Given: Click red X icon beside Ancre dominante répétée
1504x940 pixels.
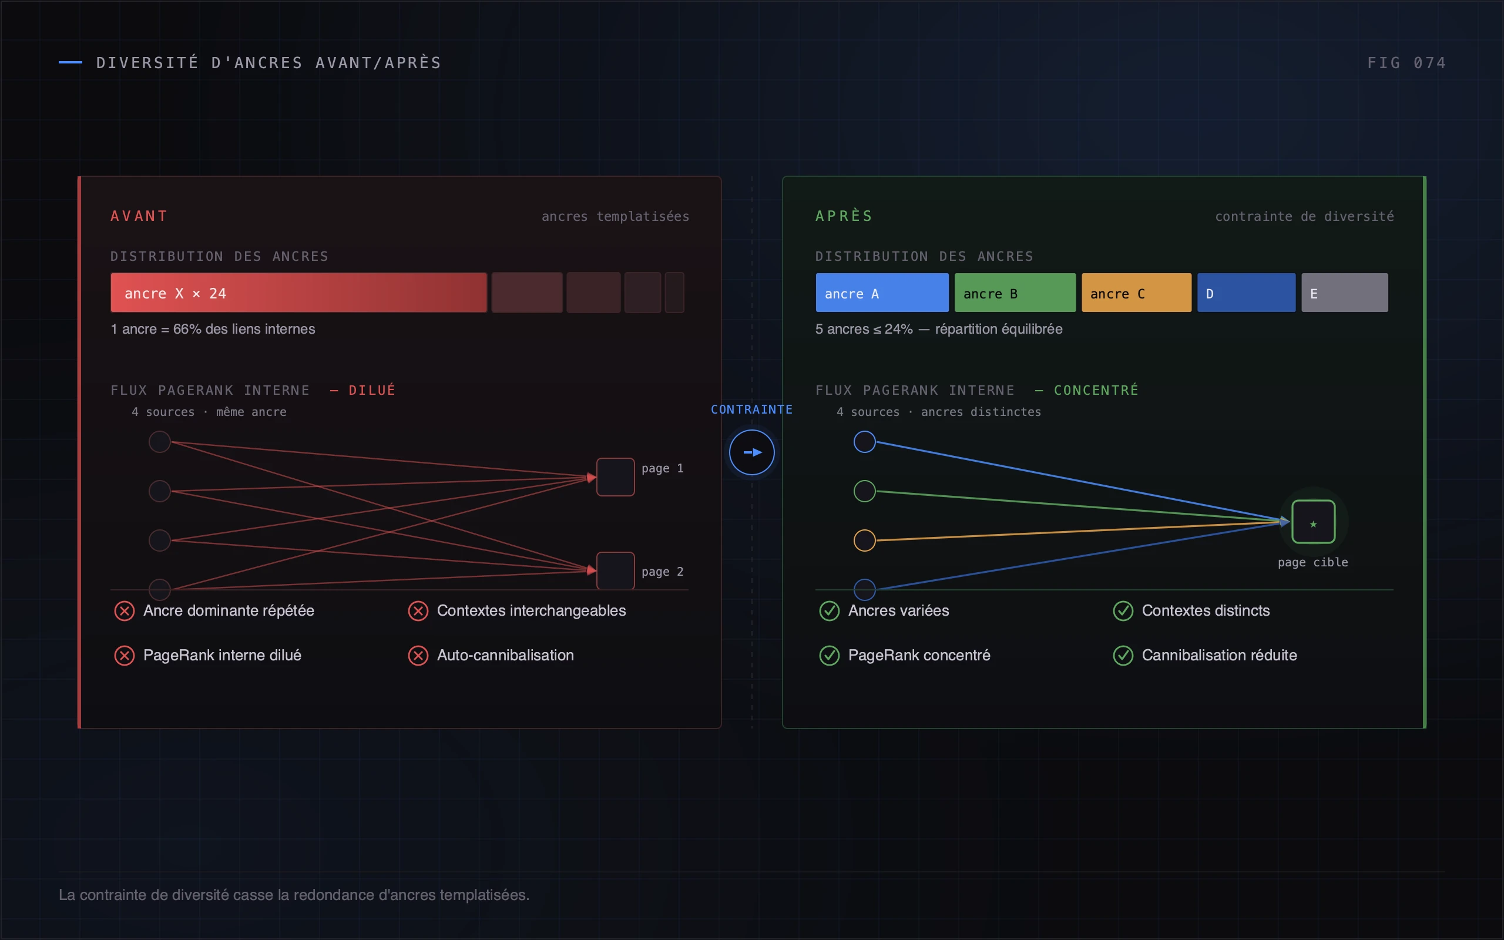Looking at the screenshot, I should click(125, 610).
